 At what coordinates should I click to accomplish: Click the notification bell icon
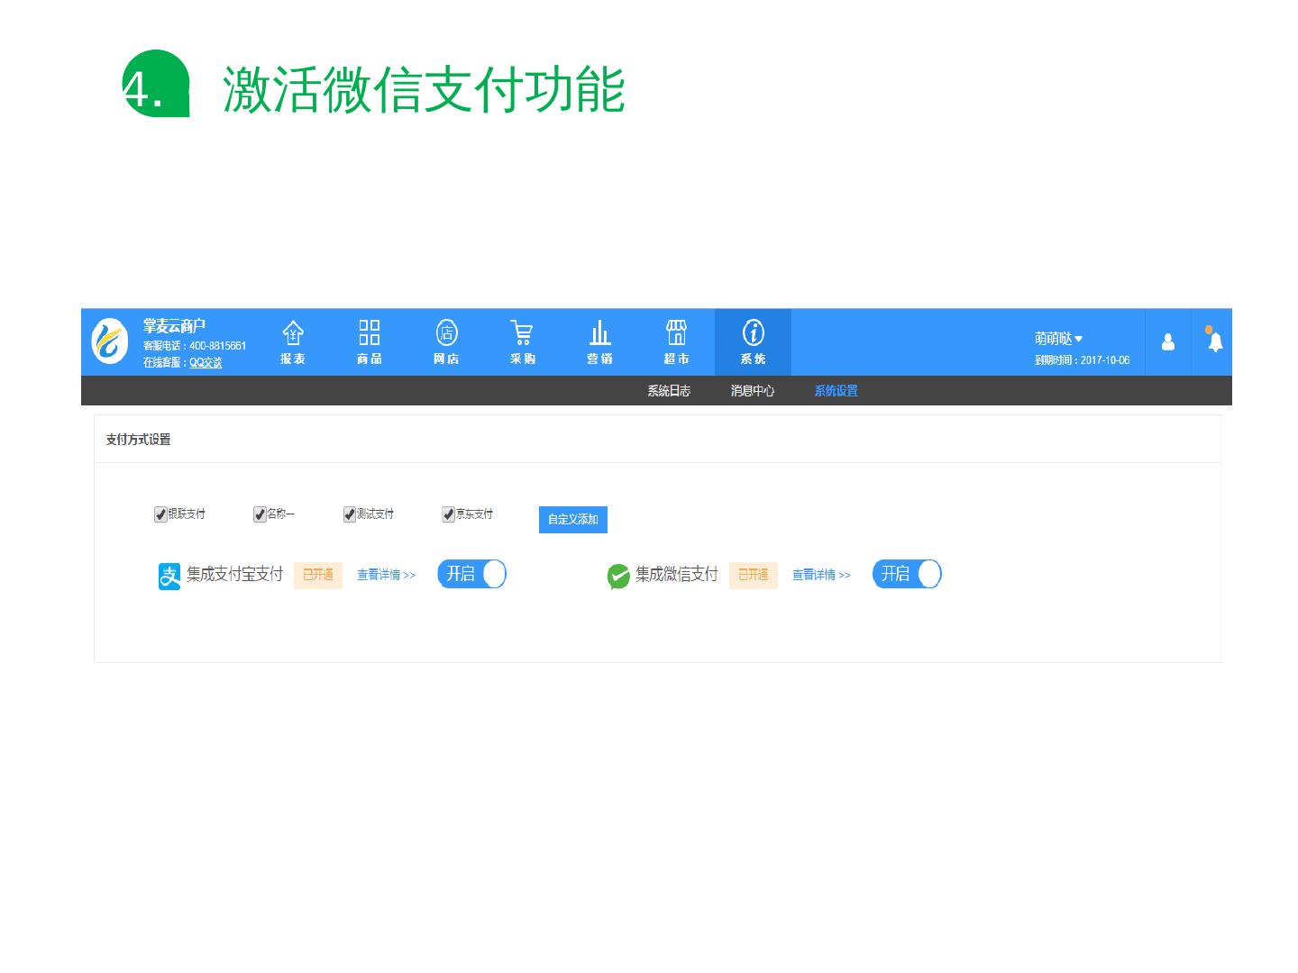coord(1215,341)
